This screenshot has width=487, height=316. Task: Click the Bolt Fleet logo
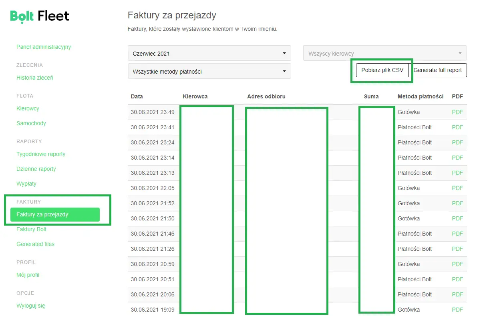click(x=40, y=16)
